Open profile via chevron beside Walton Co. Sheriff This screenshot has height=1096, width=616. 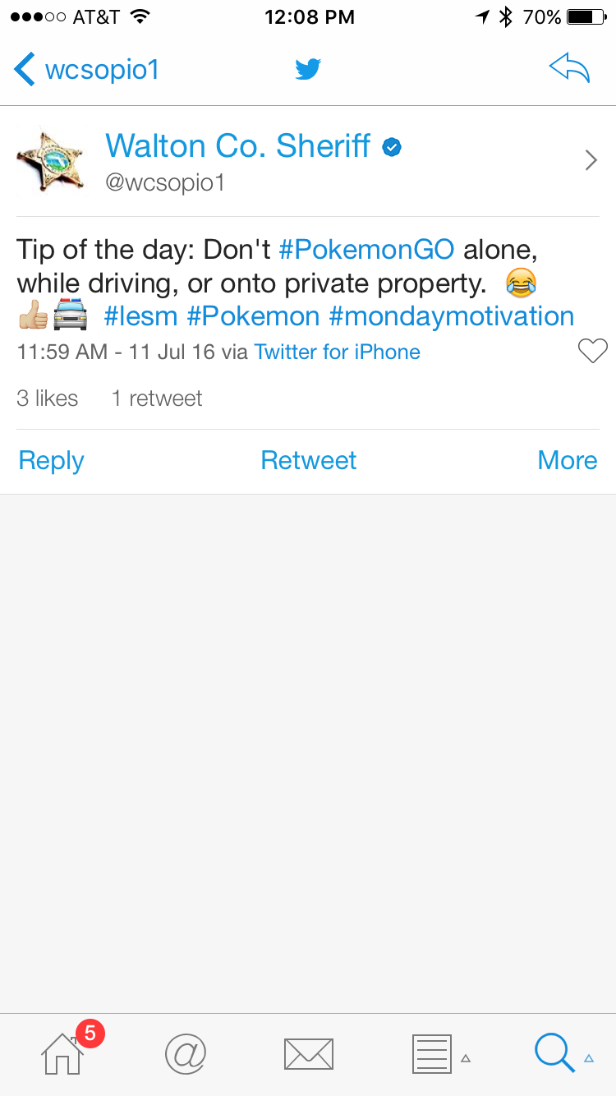[x=591, y=160]
